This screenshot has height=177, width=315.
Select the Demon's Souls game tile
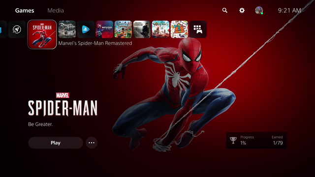[x=67, y=29]
